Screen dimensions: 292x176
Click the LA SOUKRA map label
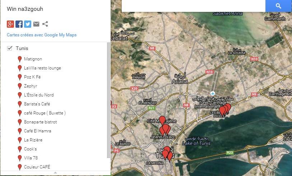237,53
